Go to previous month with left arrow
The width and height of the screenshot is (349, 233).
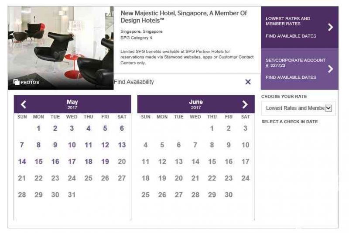point(24,104)
